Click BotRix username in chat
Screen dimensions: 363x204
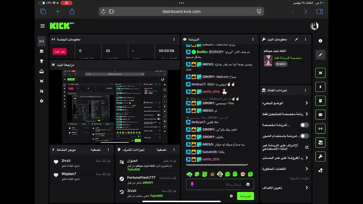(x=202, y=52)
